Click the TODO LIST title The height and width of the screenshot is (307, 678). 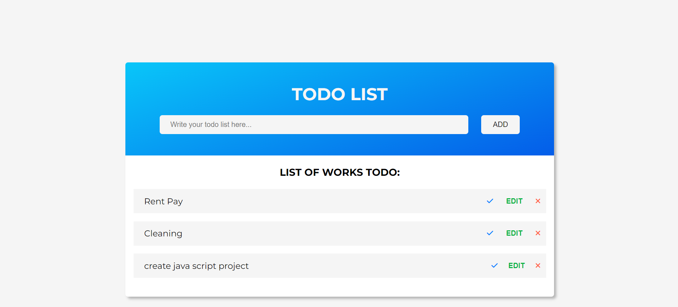pyautogui.click(x=339, y=94)
